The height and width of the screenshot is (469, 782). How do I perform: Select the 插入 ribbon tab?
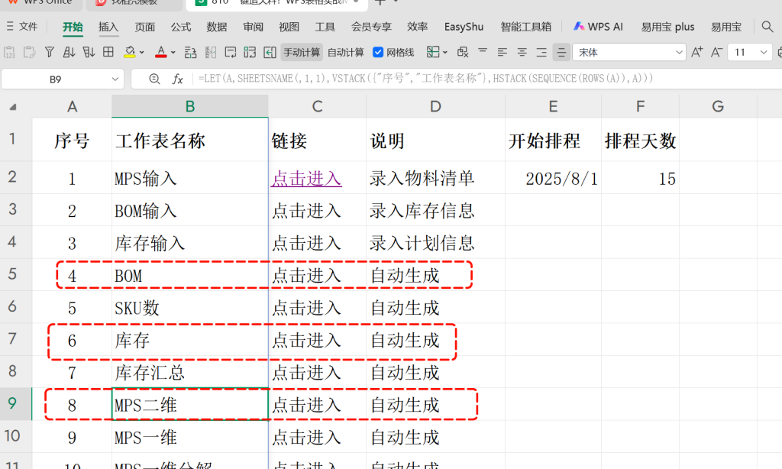pos(108,27)
